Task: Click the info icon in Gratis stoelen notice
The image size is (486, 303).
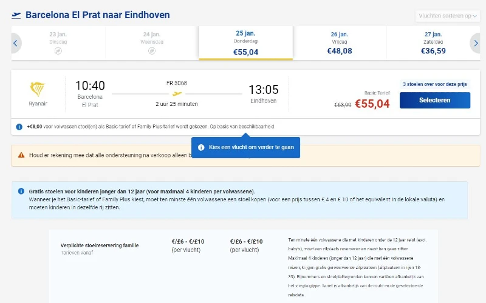Action: pos(21,191)
